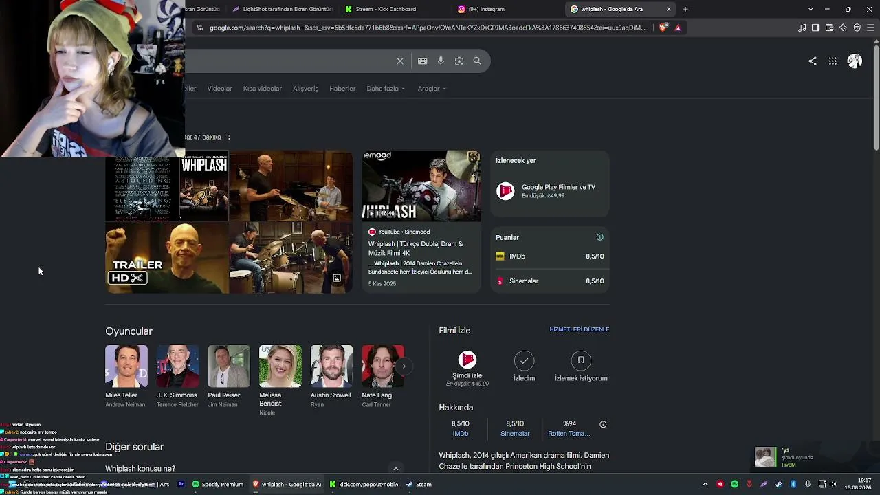Click the share icon near Google apps
Viewport: 880px width, 495px height.
pos(813,61)
